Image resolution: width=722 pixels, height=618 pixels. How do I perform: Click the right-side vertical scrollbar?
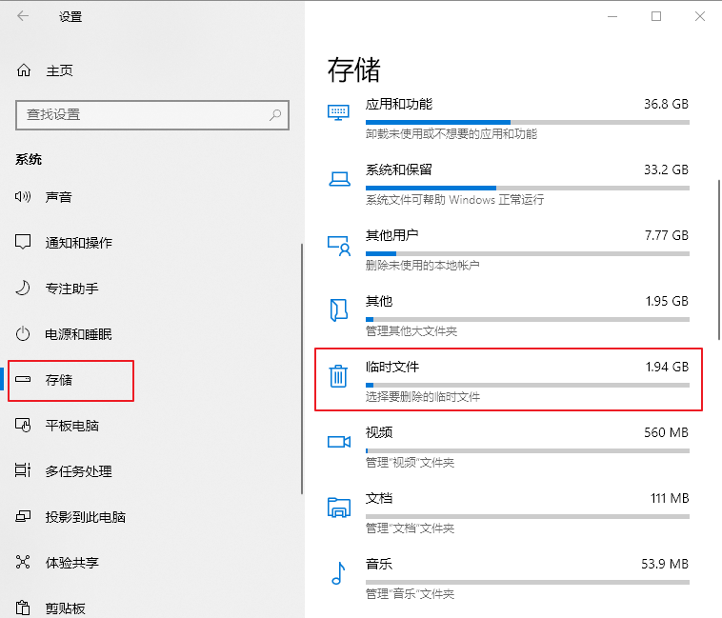[x=719, y=260]
